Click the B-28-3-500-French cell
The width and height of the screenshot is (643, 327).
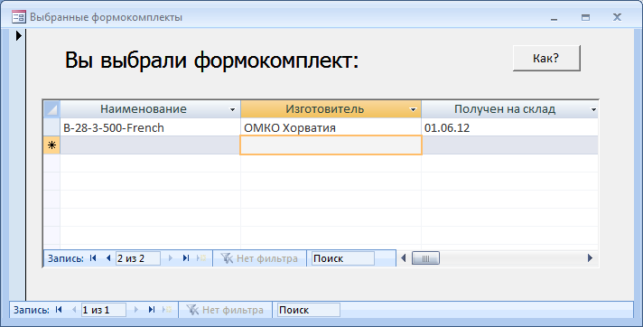click(x=150, y=127)
